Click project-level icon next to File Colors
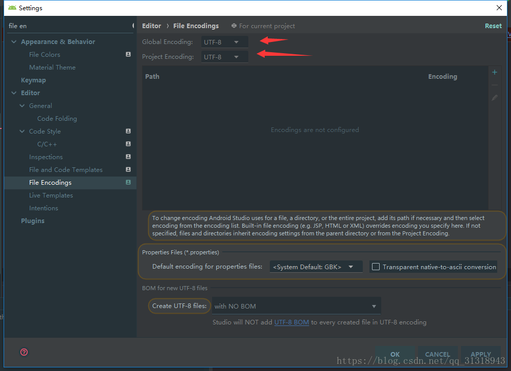This screenshot has width=511, height=371. 128,54
